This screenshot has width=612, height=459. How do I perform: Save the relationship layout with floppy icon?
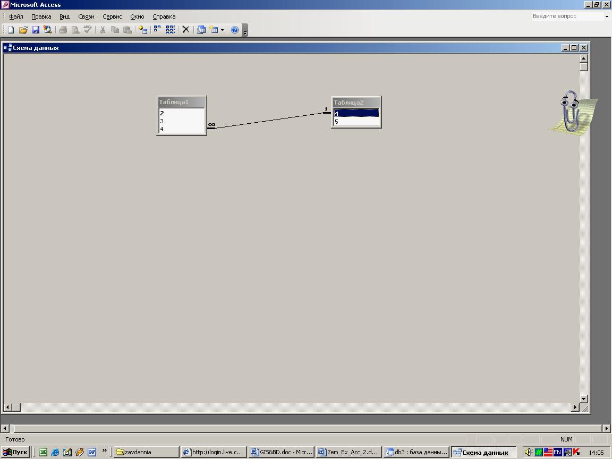tap(36, 30)
